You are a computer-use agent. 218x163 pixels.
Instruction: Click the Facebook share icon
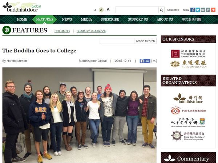coord(193,10)
